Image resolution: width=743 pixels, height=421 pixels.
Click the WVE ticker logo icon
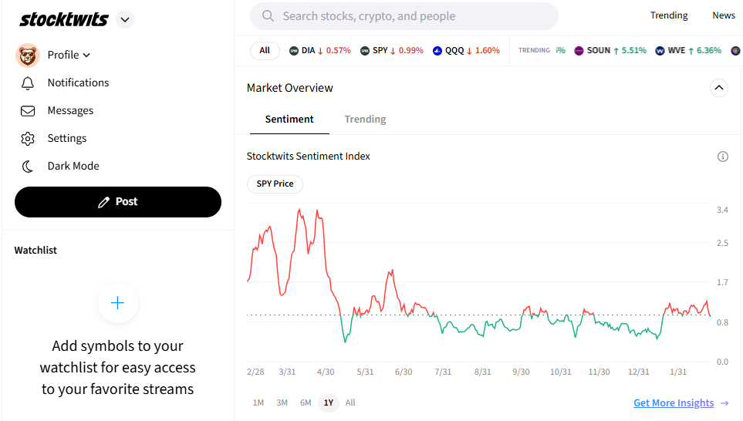point(660,51)
